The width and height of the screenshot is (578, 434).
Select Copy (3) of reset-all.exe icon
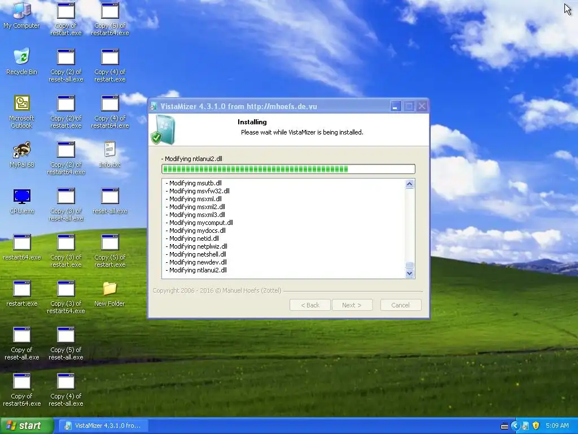click(65, 205)
